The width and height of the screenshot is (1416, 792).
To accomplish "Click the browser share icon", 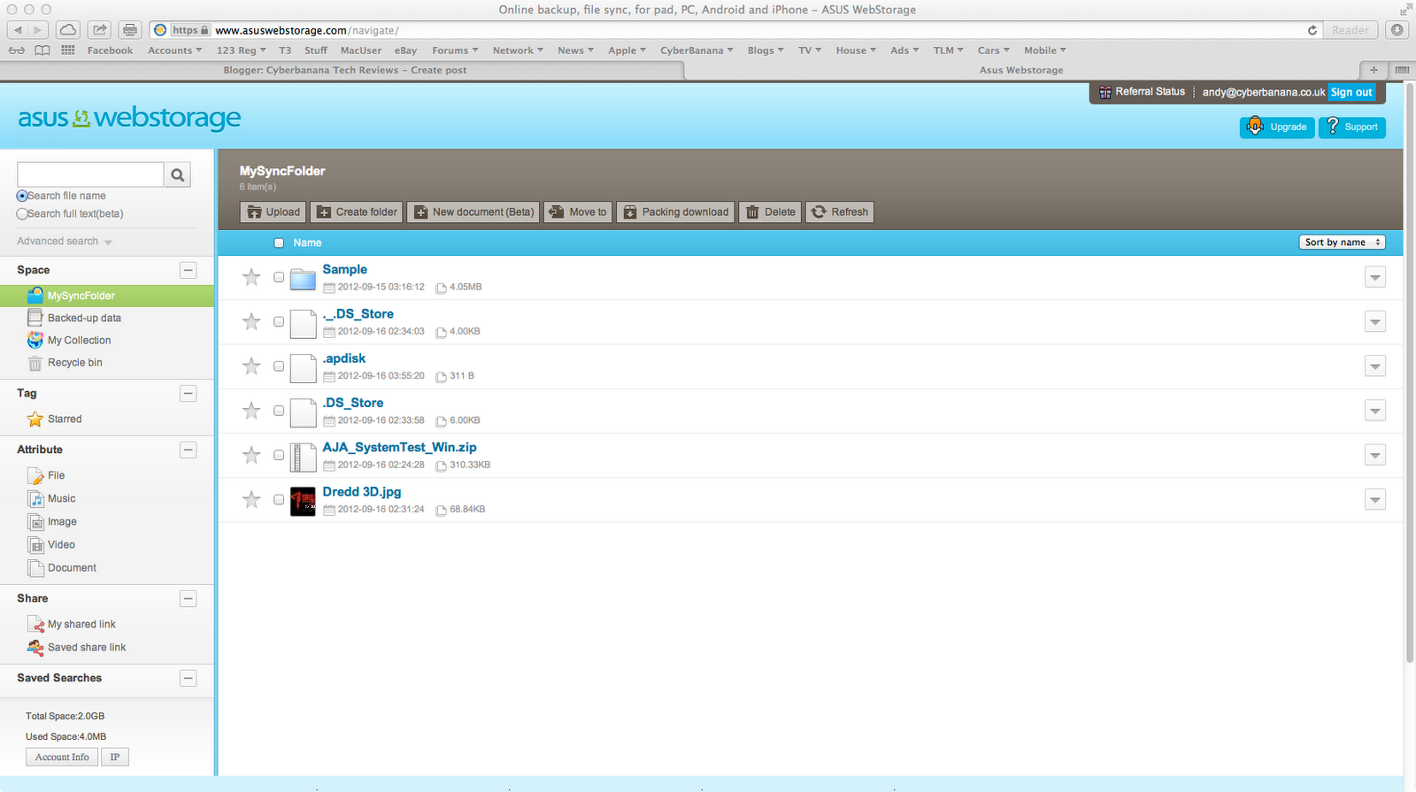I will point(100,30).
